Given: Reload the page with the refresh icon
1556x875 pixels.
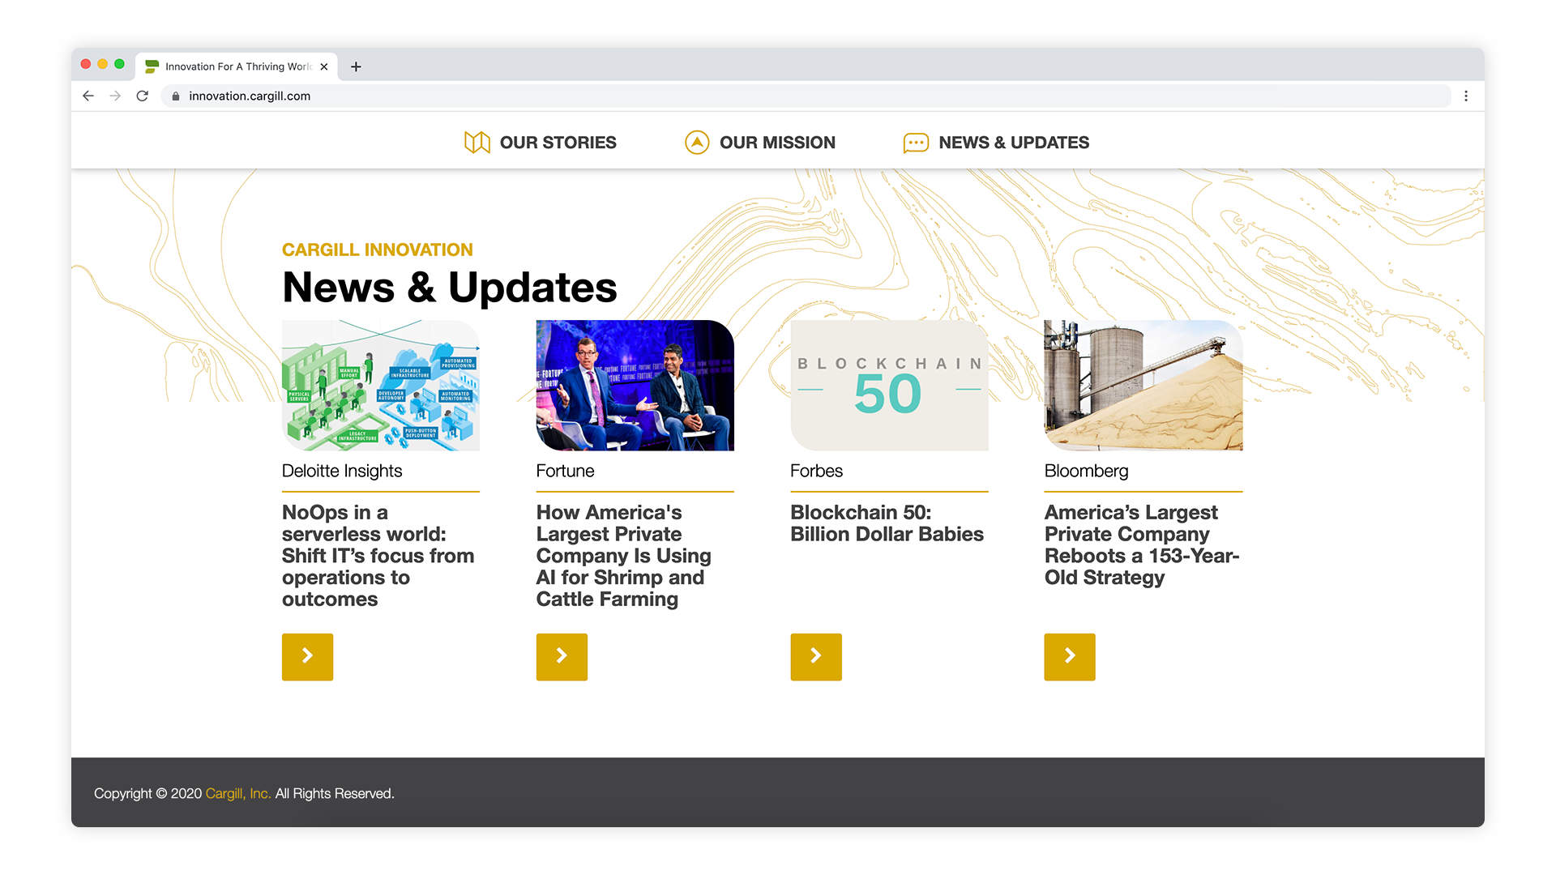Looking at the screenshot, I should point(143,96).
